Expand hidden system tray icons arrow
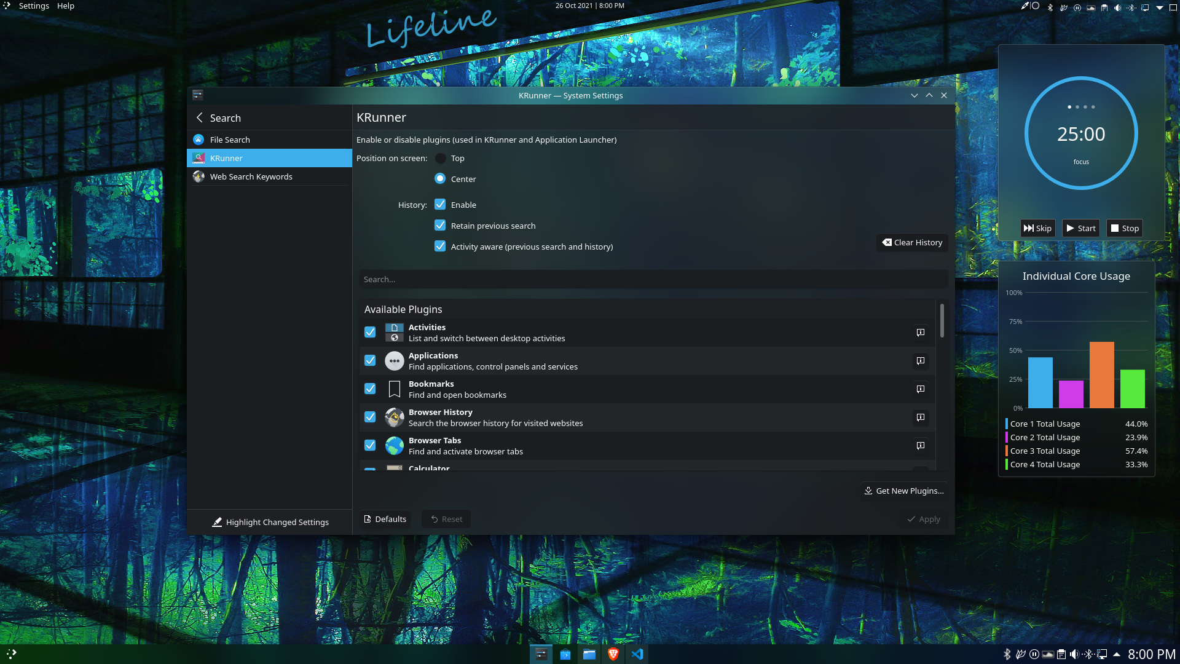Screen dimensions: 1180x664 pos(1116,654)
